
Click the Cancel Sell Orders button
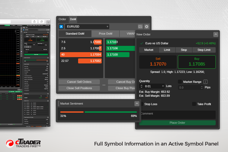79,82
